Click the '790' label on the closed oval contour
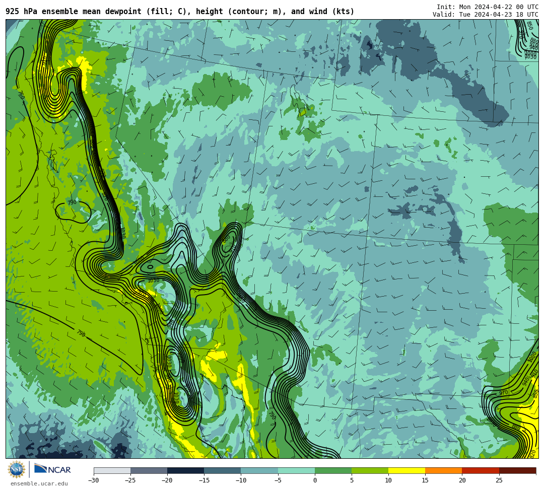The height and width of the screenshot is (490, 544). 72,202
